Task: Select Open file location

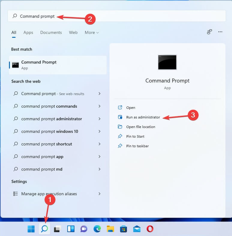Action: [x=140, y=127]
